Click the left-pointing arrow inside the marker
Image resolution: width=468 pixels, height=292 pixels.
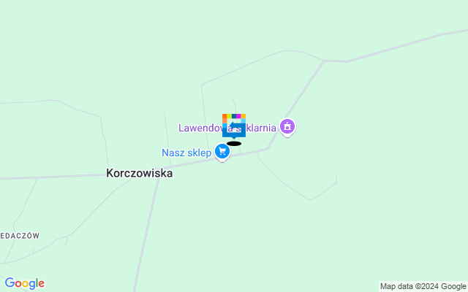click(235, 126)
